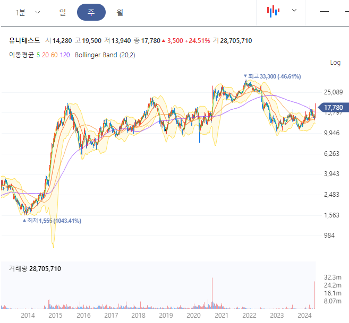Click the 저 13,940 low price value
The width and height of the screenshot is (349, 323).
pyautogui.click(x=117, y=41)
